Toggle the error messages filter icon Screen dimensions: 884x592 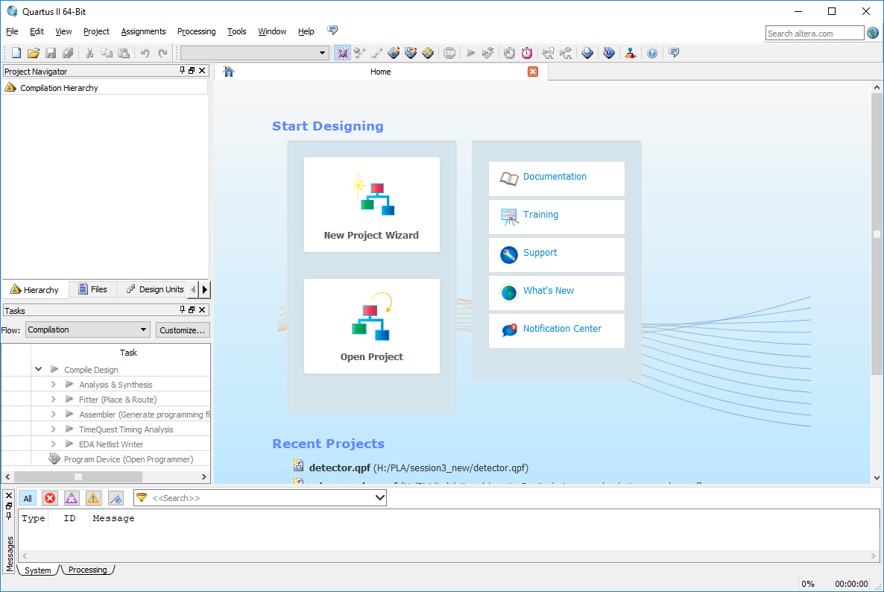click(x=50, y=498)
